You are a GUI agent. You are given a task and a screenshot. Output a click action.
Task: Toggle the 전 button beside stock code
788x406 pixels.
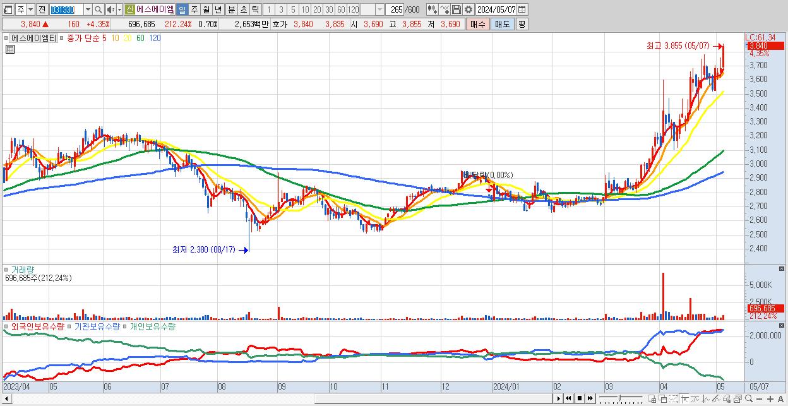[42, 9]
